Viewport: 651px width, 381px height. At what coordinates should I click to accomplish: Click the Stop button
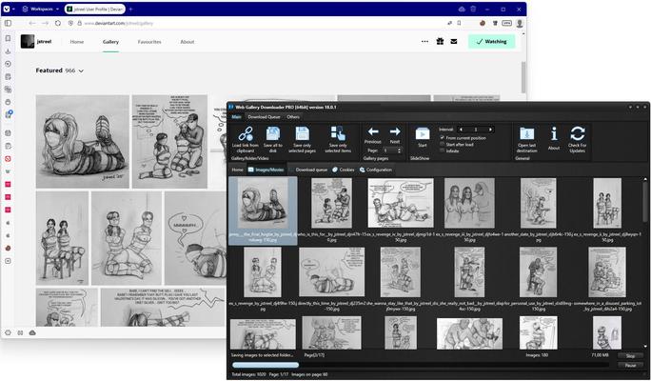(x=630, y=355)
